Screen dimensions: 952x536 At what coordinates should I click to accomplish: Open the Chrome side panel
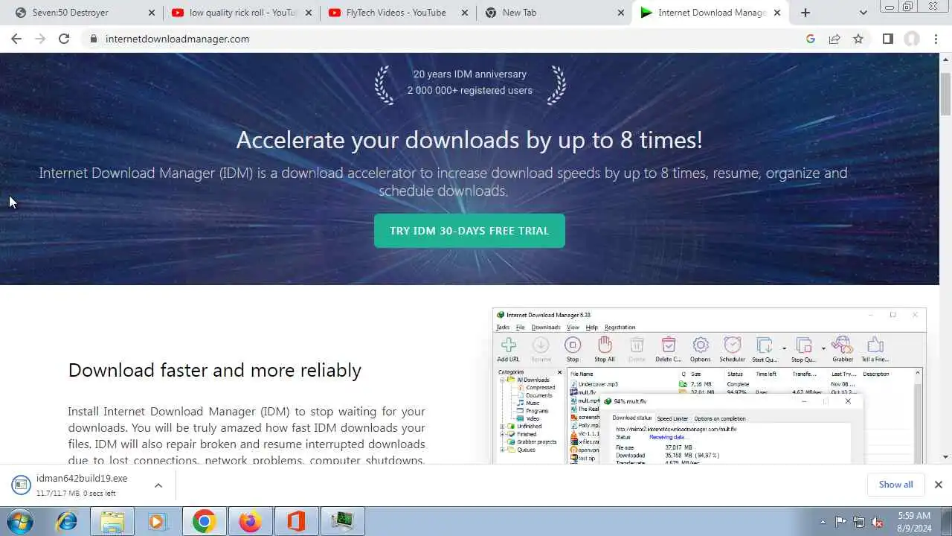click(888, 39)
